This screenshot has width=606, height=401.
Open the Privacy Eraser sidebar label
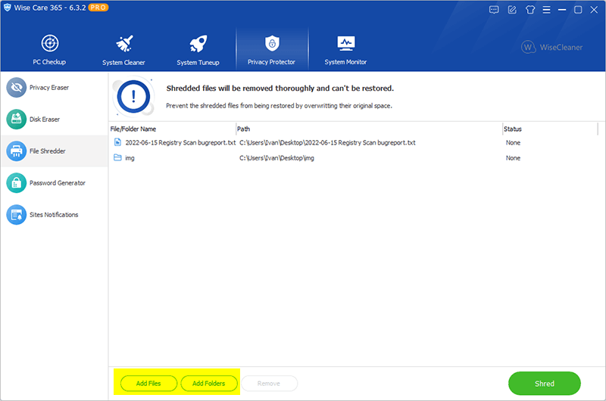tap(49, 88)
